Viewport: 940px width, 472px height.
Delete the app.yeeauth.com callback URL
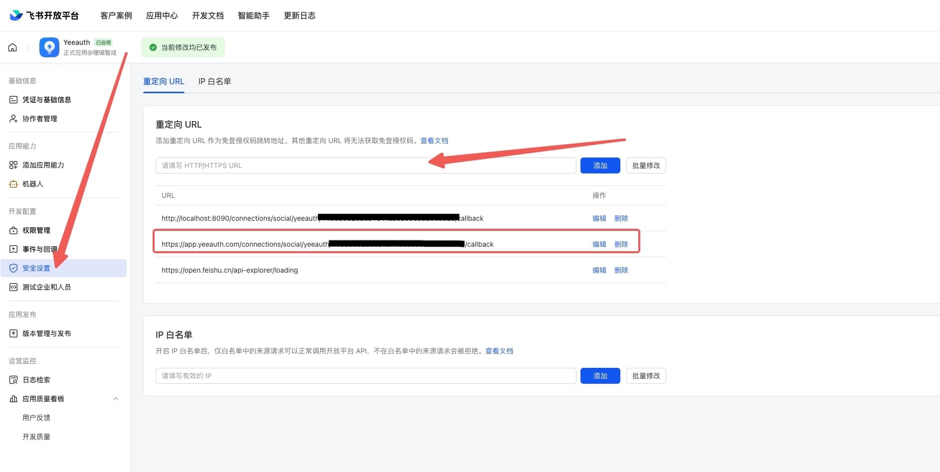tap(621, 244)
